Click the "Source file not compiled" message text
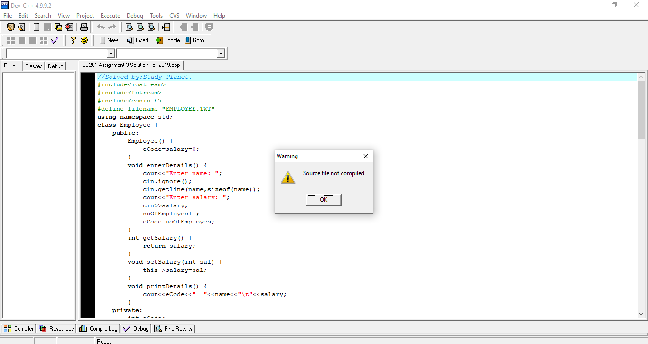 [334, 173]
